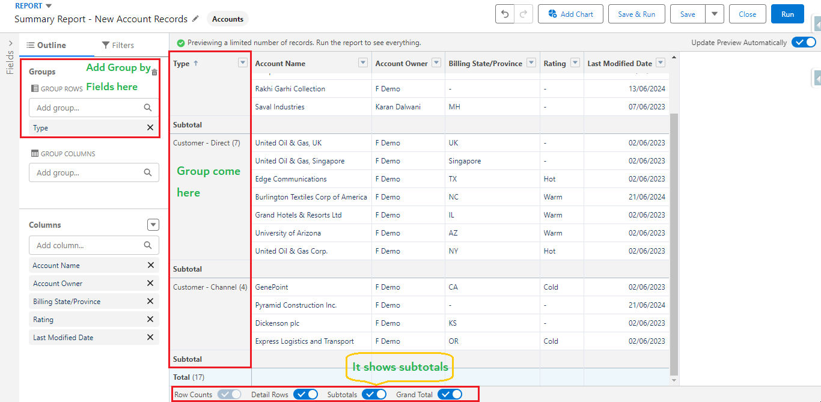This screenshot has height=402, width=821.
Task: Disable the Detail Rows toggle
Action: 306,394
